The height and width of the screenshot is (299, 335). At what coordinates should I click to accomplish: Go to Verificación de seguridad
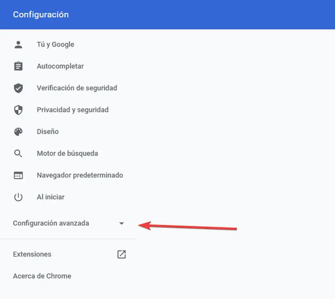click(77, 88)
